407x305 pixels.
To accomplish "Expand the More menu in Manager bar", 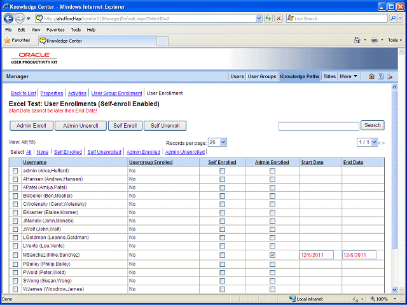I will point(348,76).
